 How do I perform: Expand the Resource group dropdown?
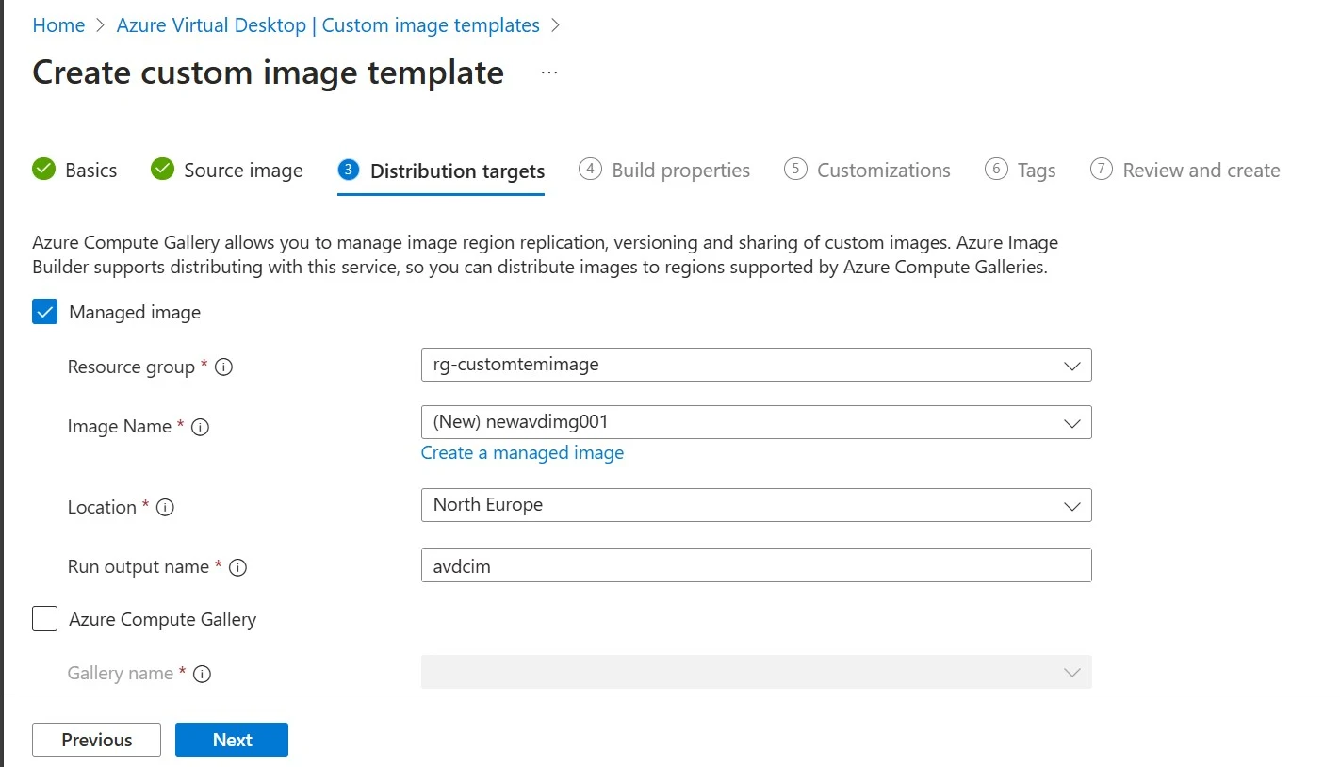click(x=756, y=365)
